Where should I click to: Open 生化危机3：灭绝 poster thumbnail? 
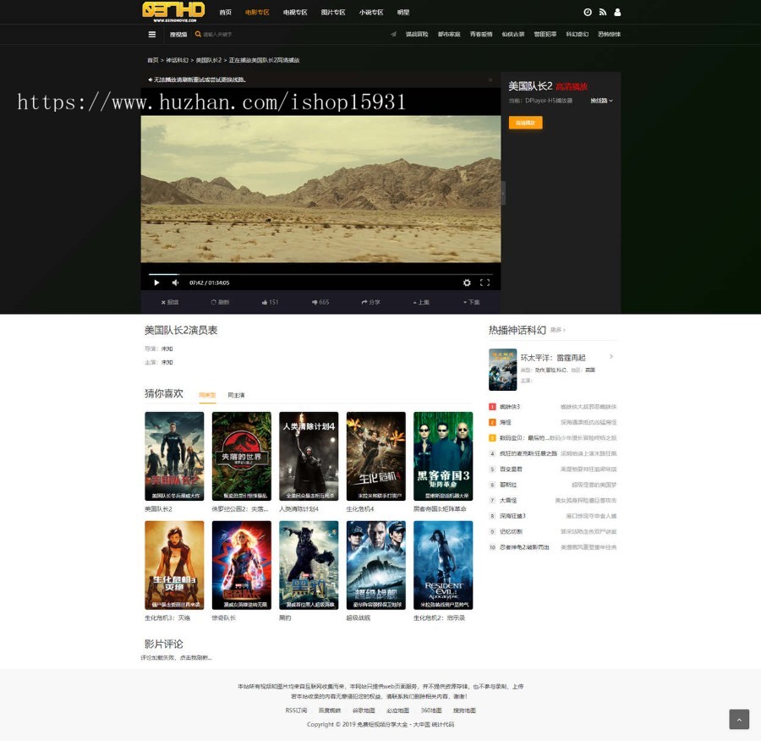(x=174, y=565)
